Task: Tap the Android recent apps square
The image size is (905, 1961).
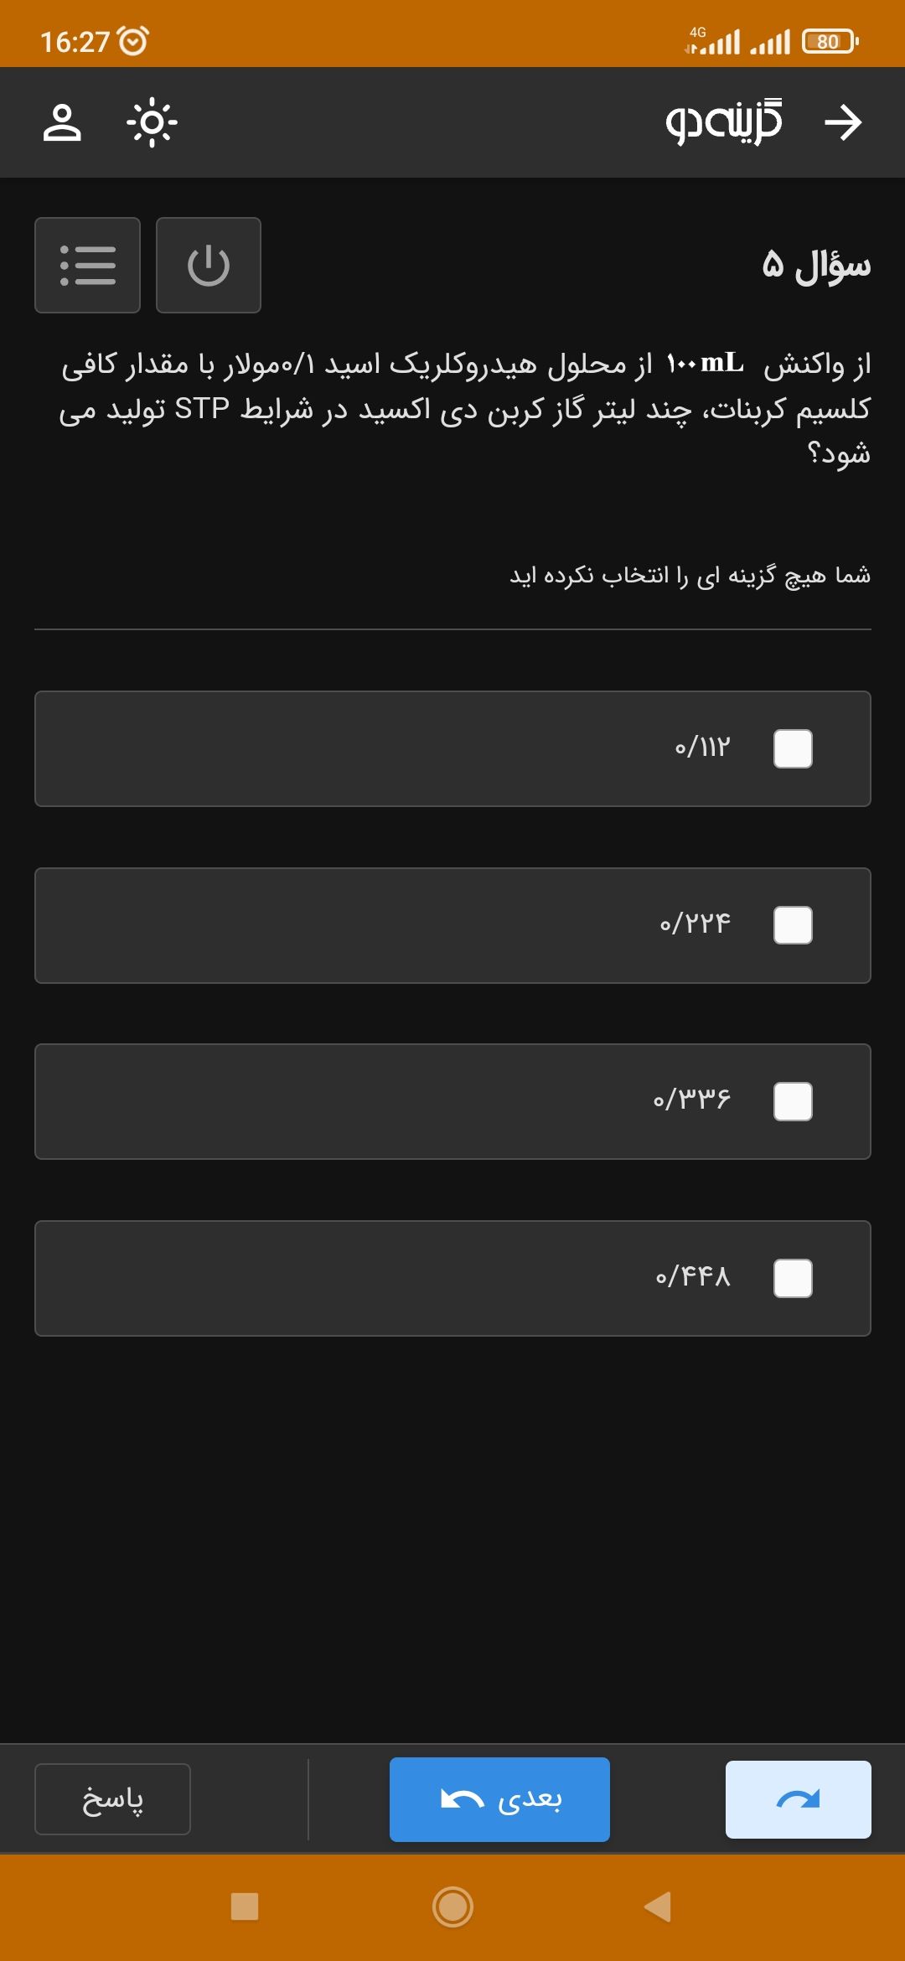Action: 244,1907
